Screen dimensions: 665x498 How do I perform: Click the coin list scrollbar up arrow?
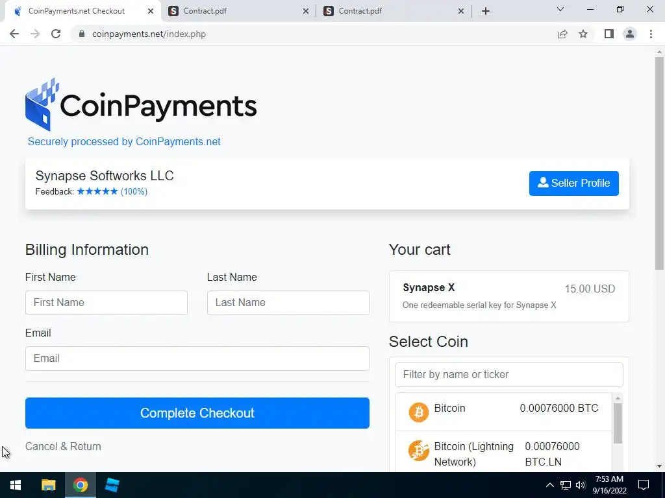tap(618, 398)
